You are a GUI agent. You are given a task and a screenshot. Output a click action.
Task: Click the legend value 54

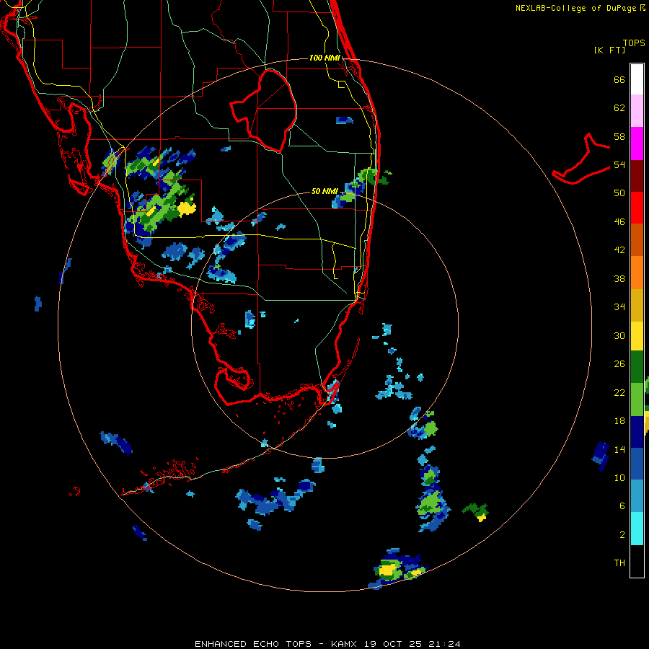pyautogui.click(x=619, y=165)
